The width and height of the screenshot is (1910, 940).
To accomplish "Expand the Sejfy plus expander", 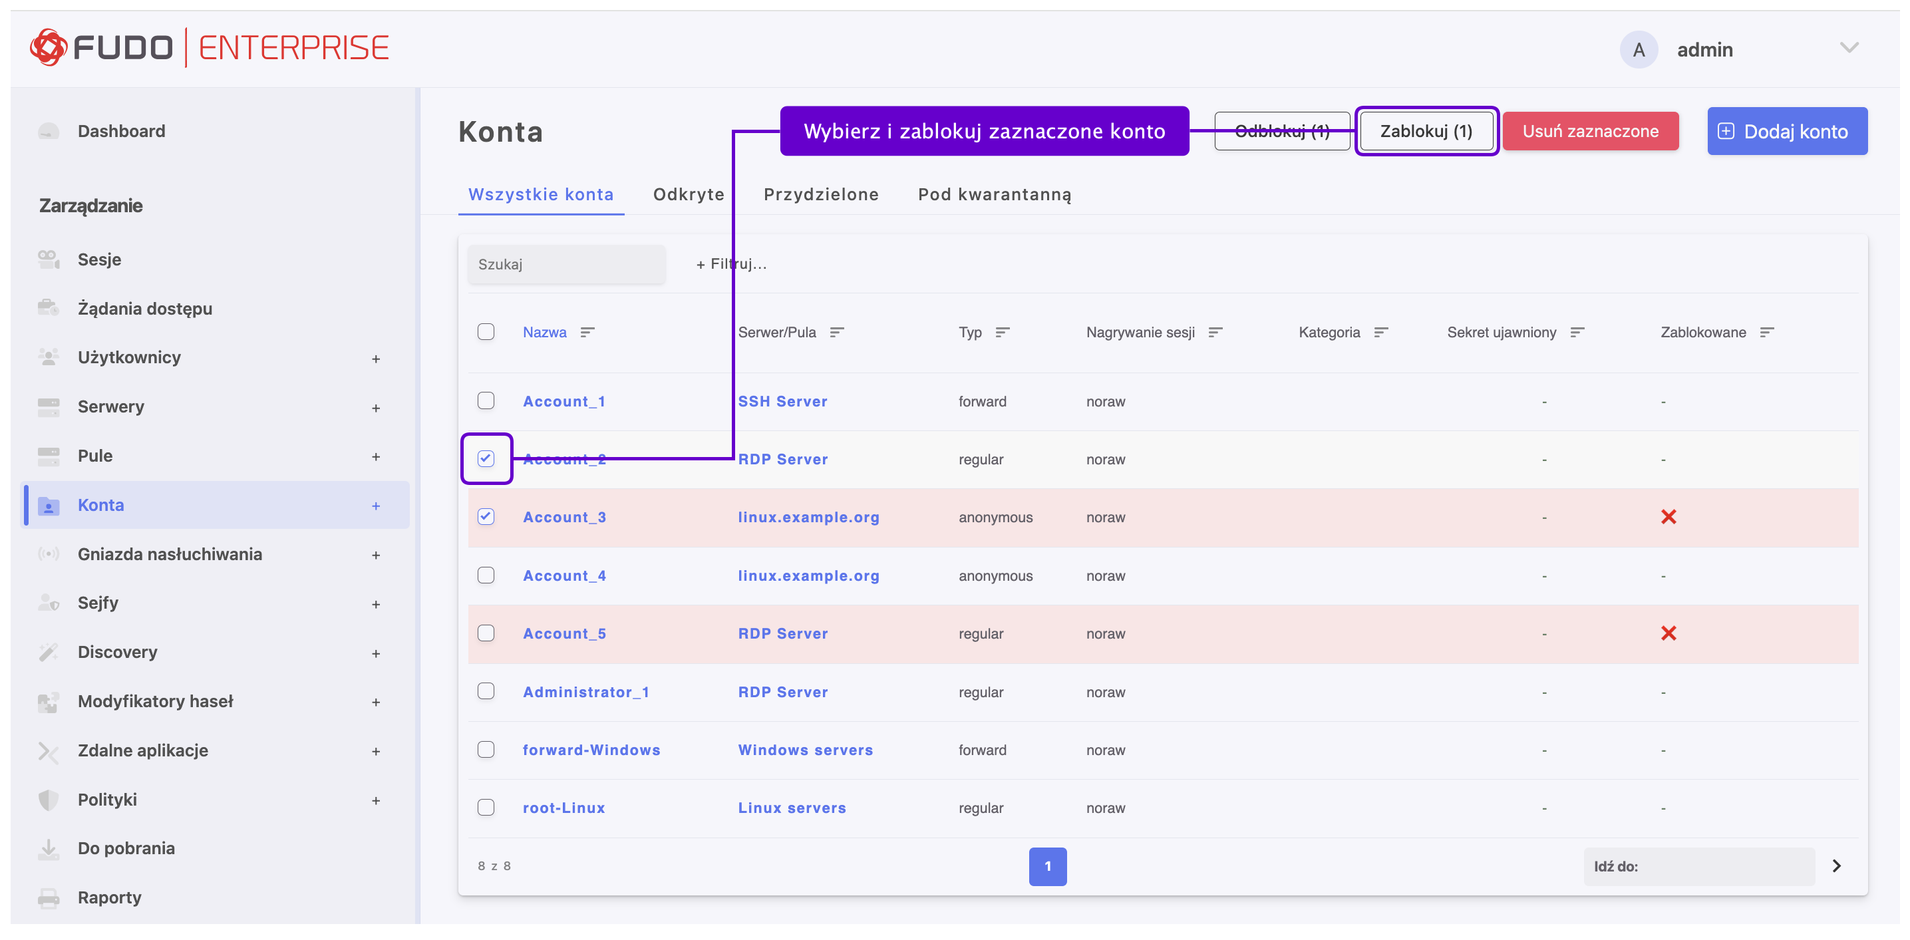I will (x=376, y=604).
